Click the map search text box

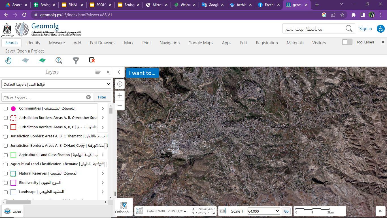click(314, 29)
